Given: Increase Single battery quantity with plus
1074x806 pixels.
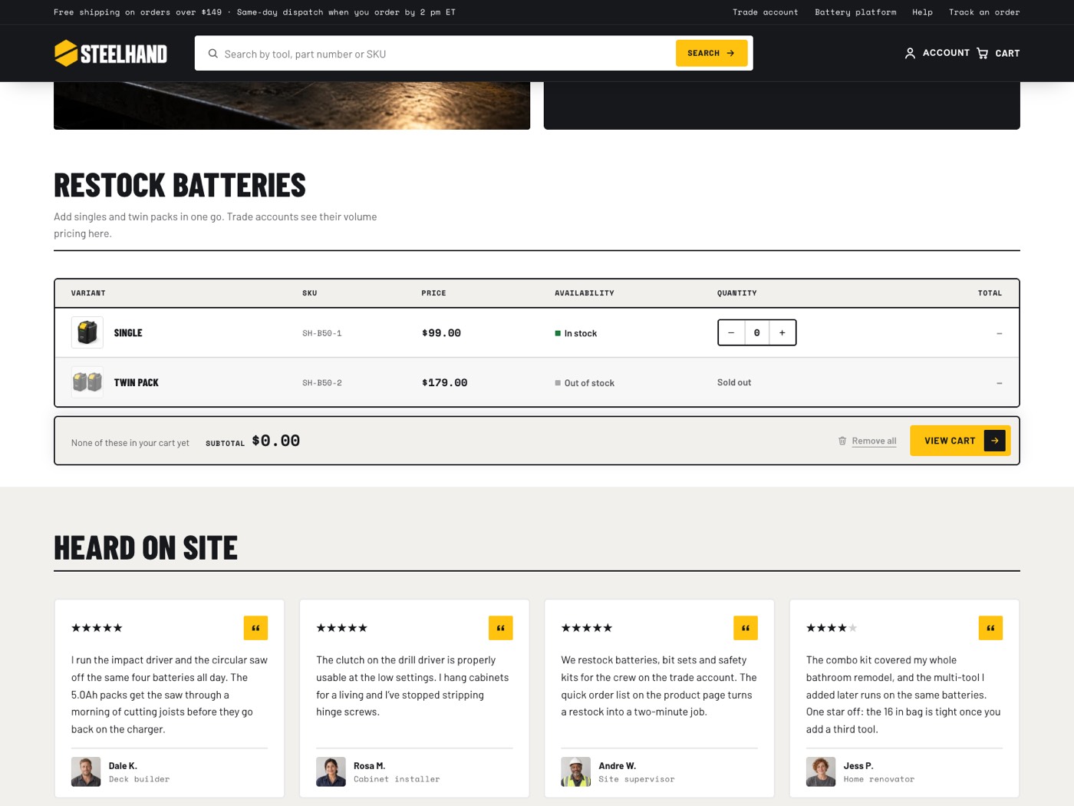Looking at the screenshot, I should 782,332.
